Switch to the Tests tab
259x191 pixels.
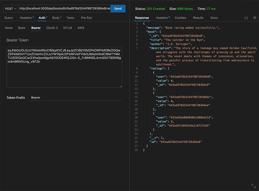(x=70, y=18)
